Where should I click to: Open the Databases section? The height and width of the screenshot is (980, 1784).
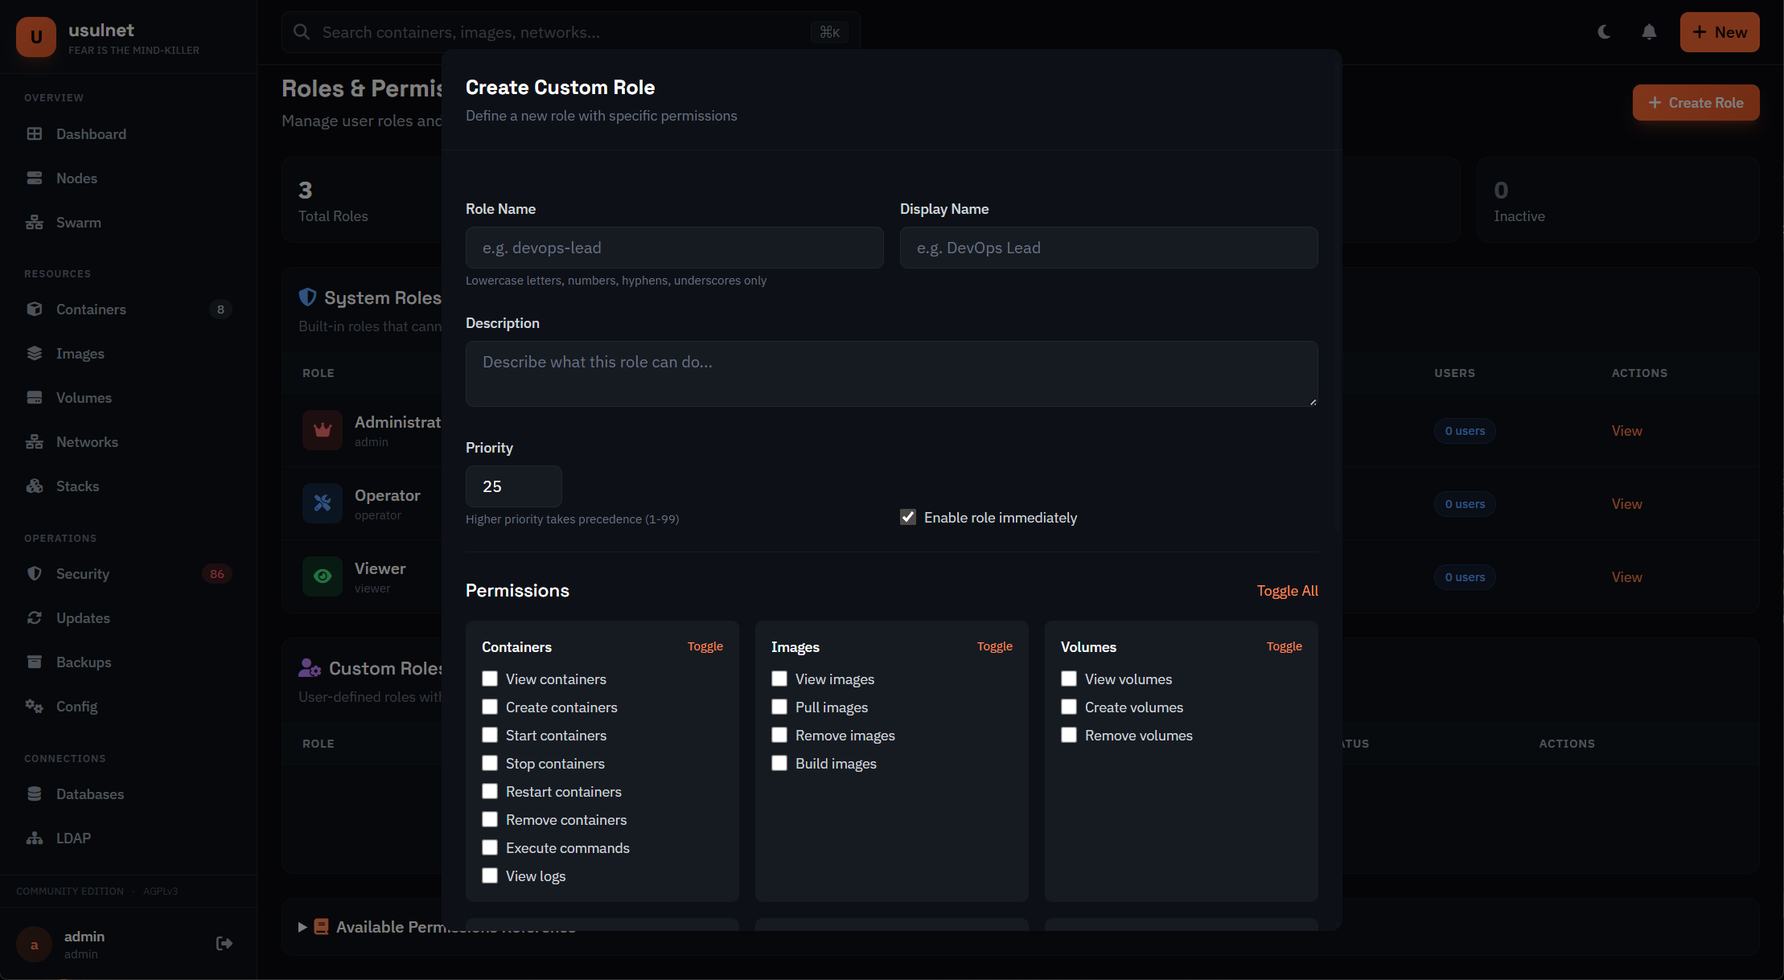[90, 793]
